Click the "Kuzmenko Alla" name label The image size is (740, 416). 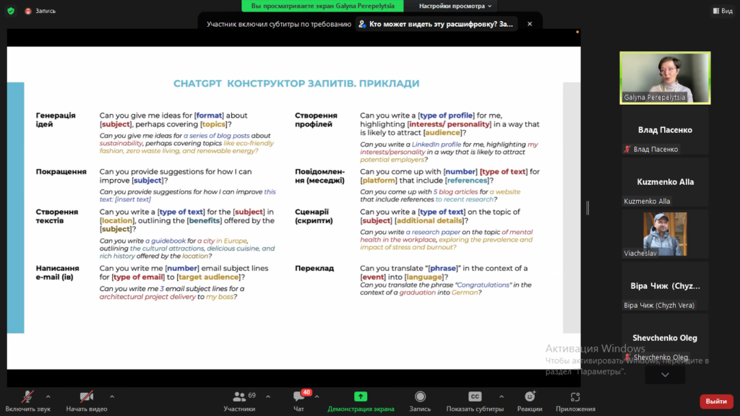click(647, 201)
